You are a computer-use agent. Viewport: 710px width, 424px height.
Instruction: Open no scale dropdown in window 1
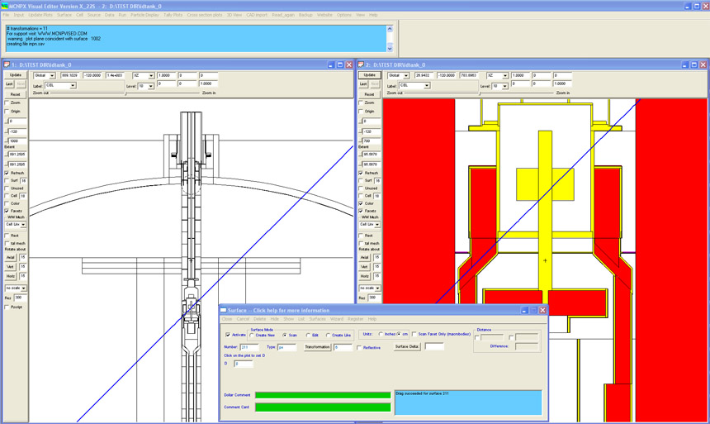coord(23,288)
